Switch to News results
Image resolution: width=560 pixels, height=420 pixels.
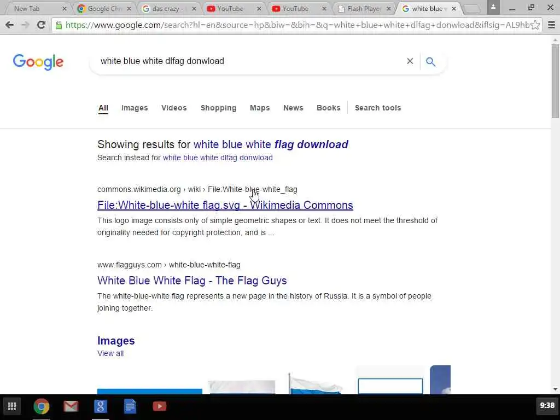pos(293,108)
